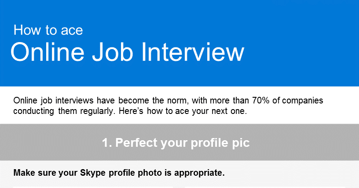The height and width of the screenshot is (188, 359).
Task: Click the "Online Job Interview" main title
Action: pyautogui.click(x=127, y=52)
